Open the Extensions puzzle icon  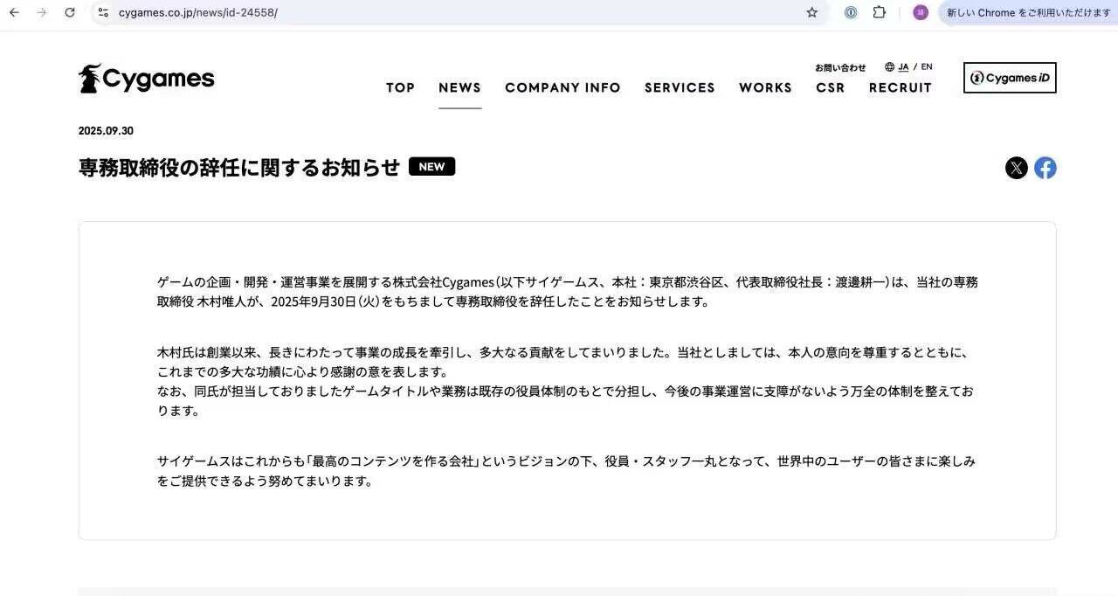coord(880,12)
